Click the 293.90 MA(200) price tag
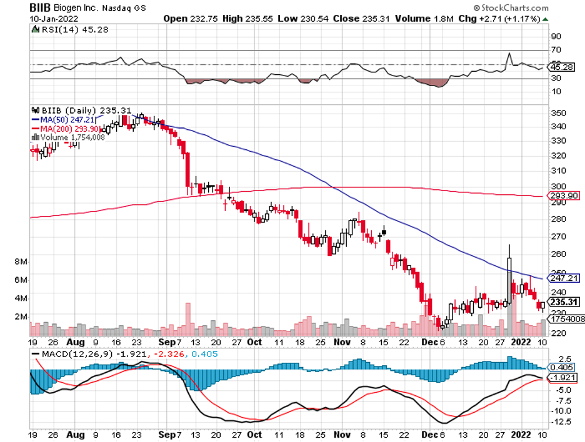 coord(563,195)
